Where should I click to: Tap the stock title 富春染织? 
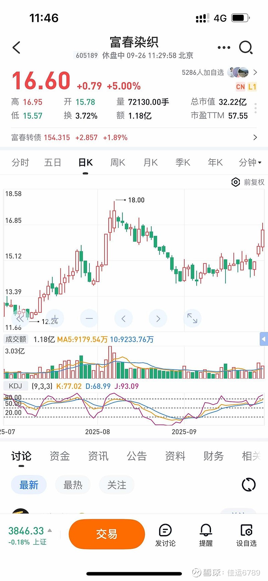(x=134, y=42)
